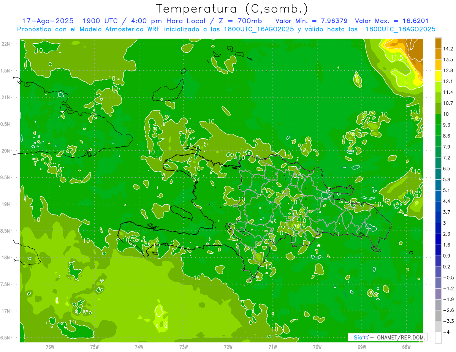
Task: Click the '-4' colorbar label
Action: [446, 332]
